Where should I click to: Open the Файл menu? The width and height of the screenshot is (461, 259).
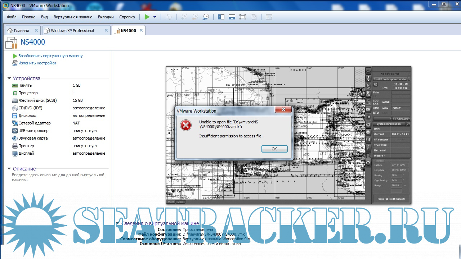click(x=12, y=17)
